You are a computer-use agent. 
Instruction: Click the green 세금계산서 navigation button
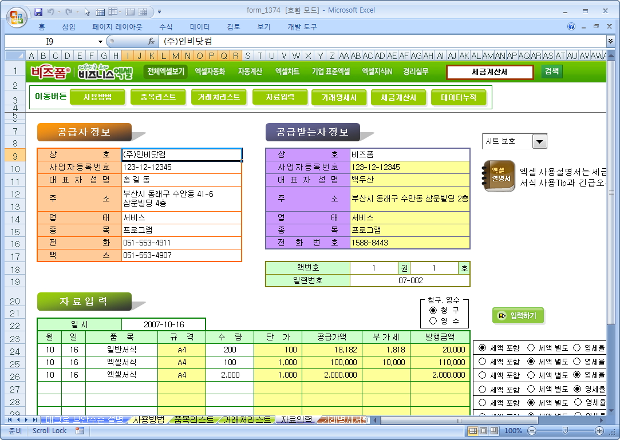(x=398, y=98)
